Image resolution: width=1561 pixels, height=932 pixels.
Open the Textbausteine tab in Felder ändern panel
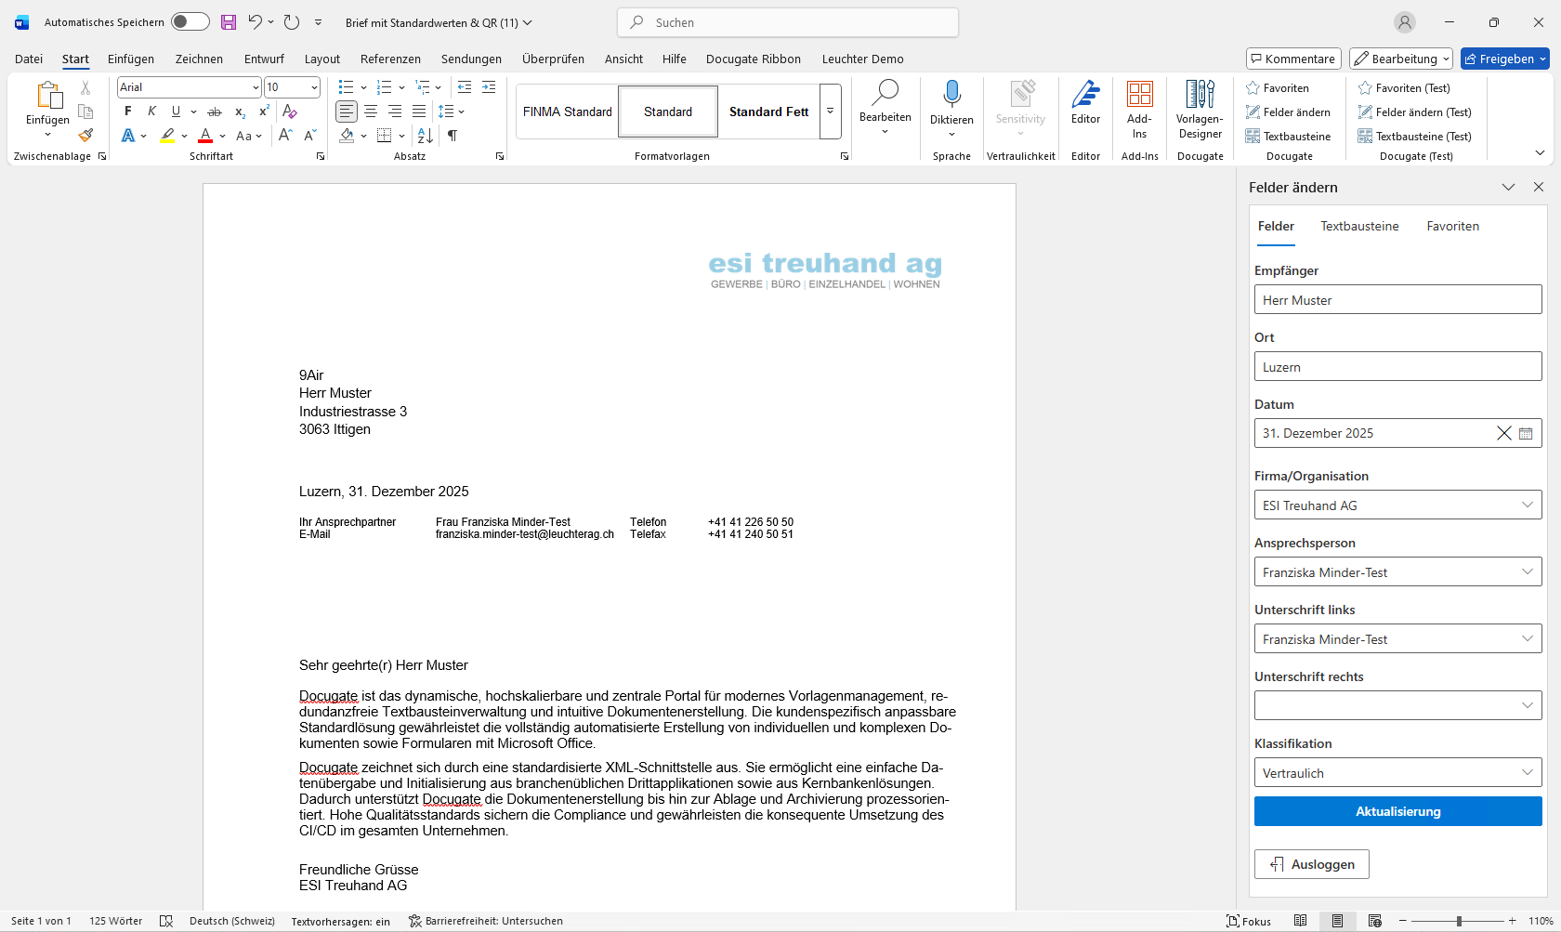click(x=1359, y=226)
